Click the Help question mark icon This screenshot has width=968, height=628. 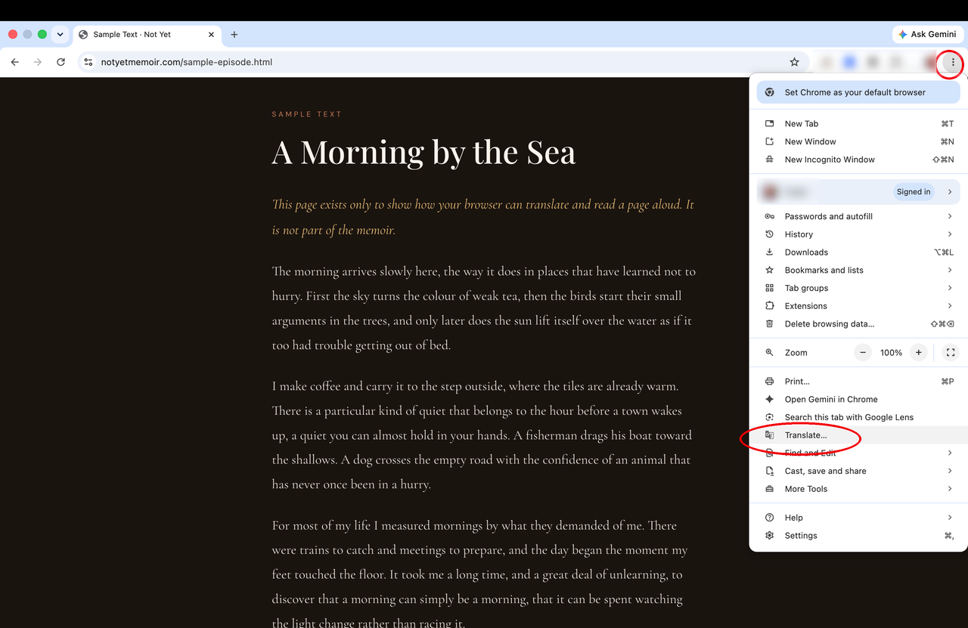click(769, 518)
